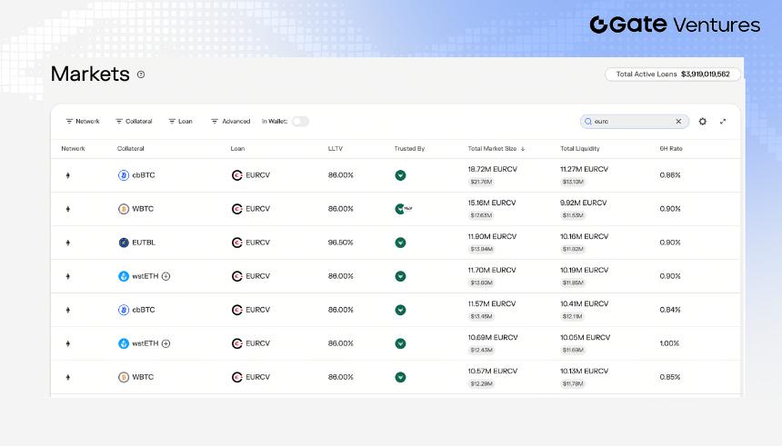Click the EUTBL token icon

point(123,243)
